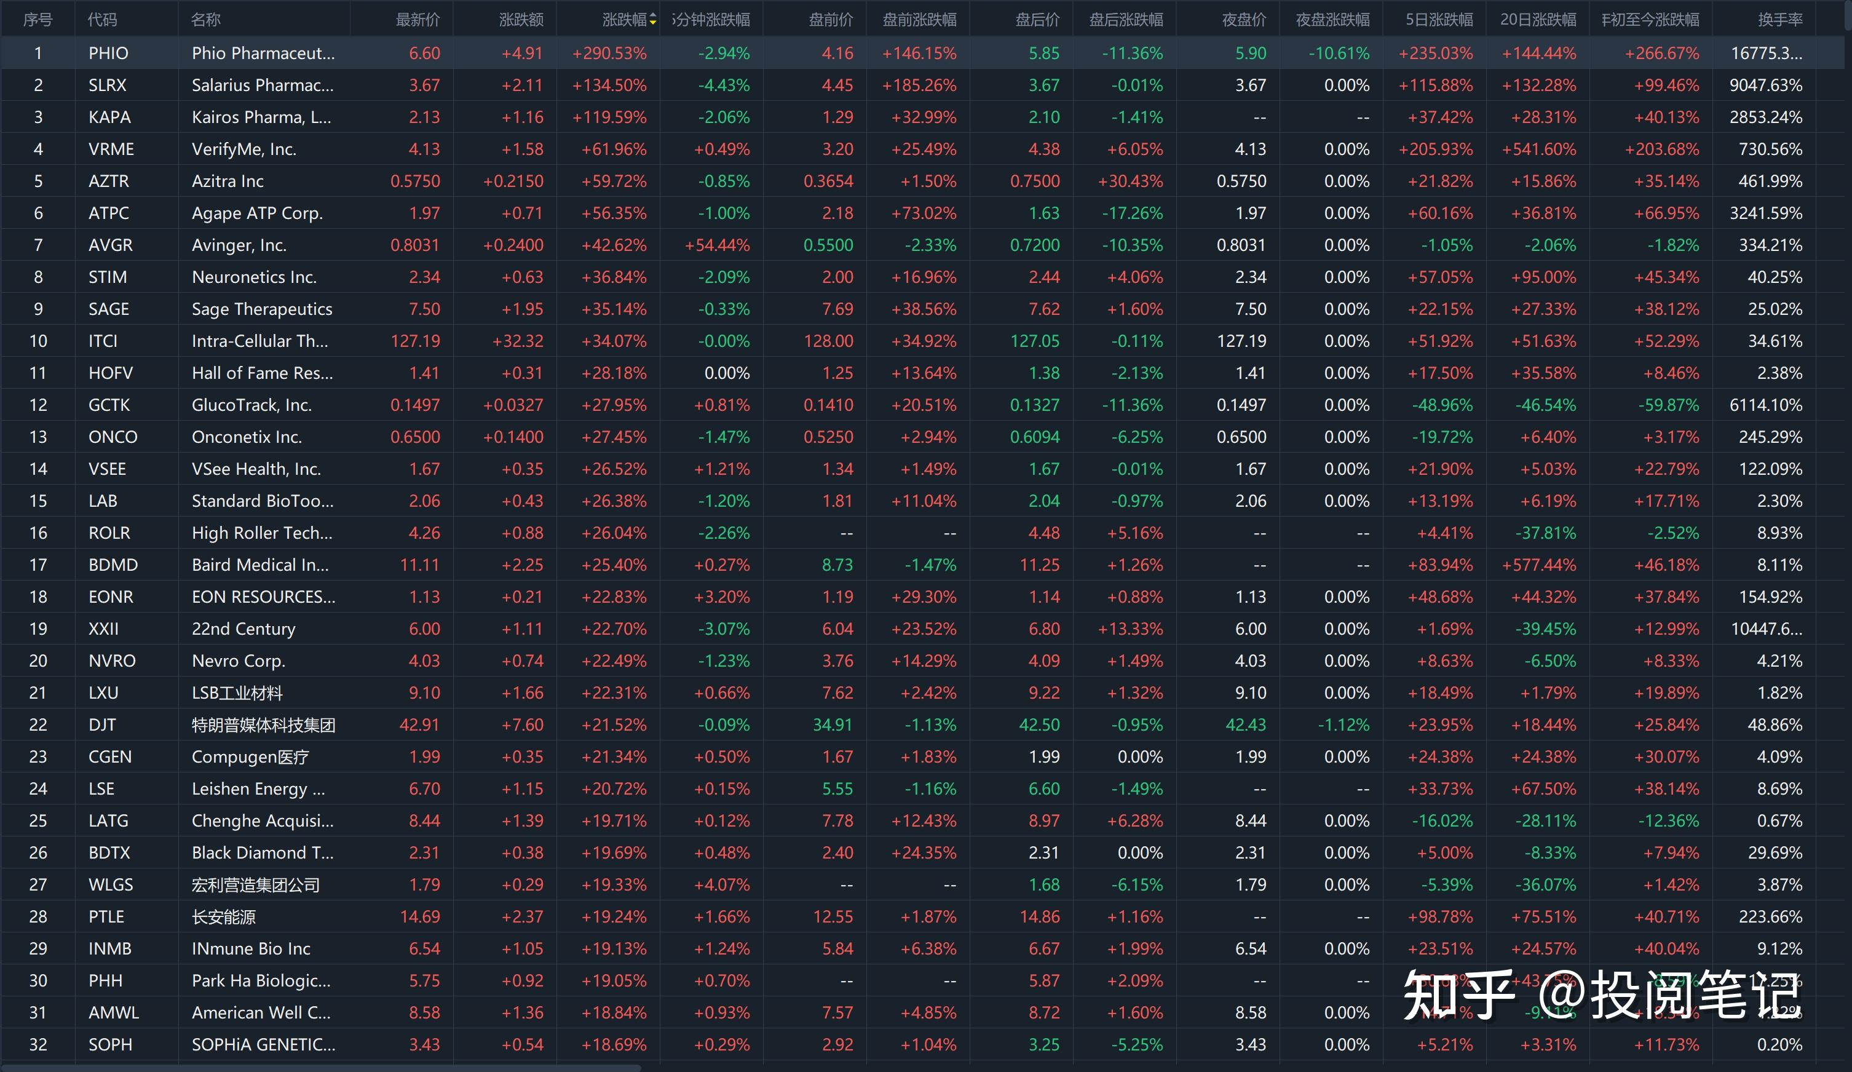1852x1072 pixels.
Task: Click the SOPH ticker in last row
Action: tap(110, 1045)
